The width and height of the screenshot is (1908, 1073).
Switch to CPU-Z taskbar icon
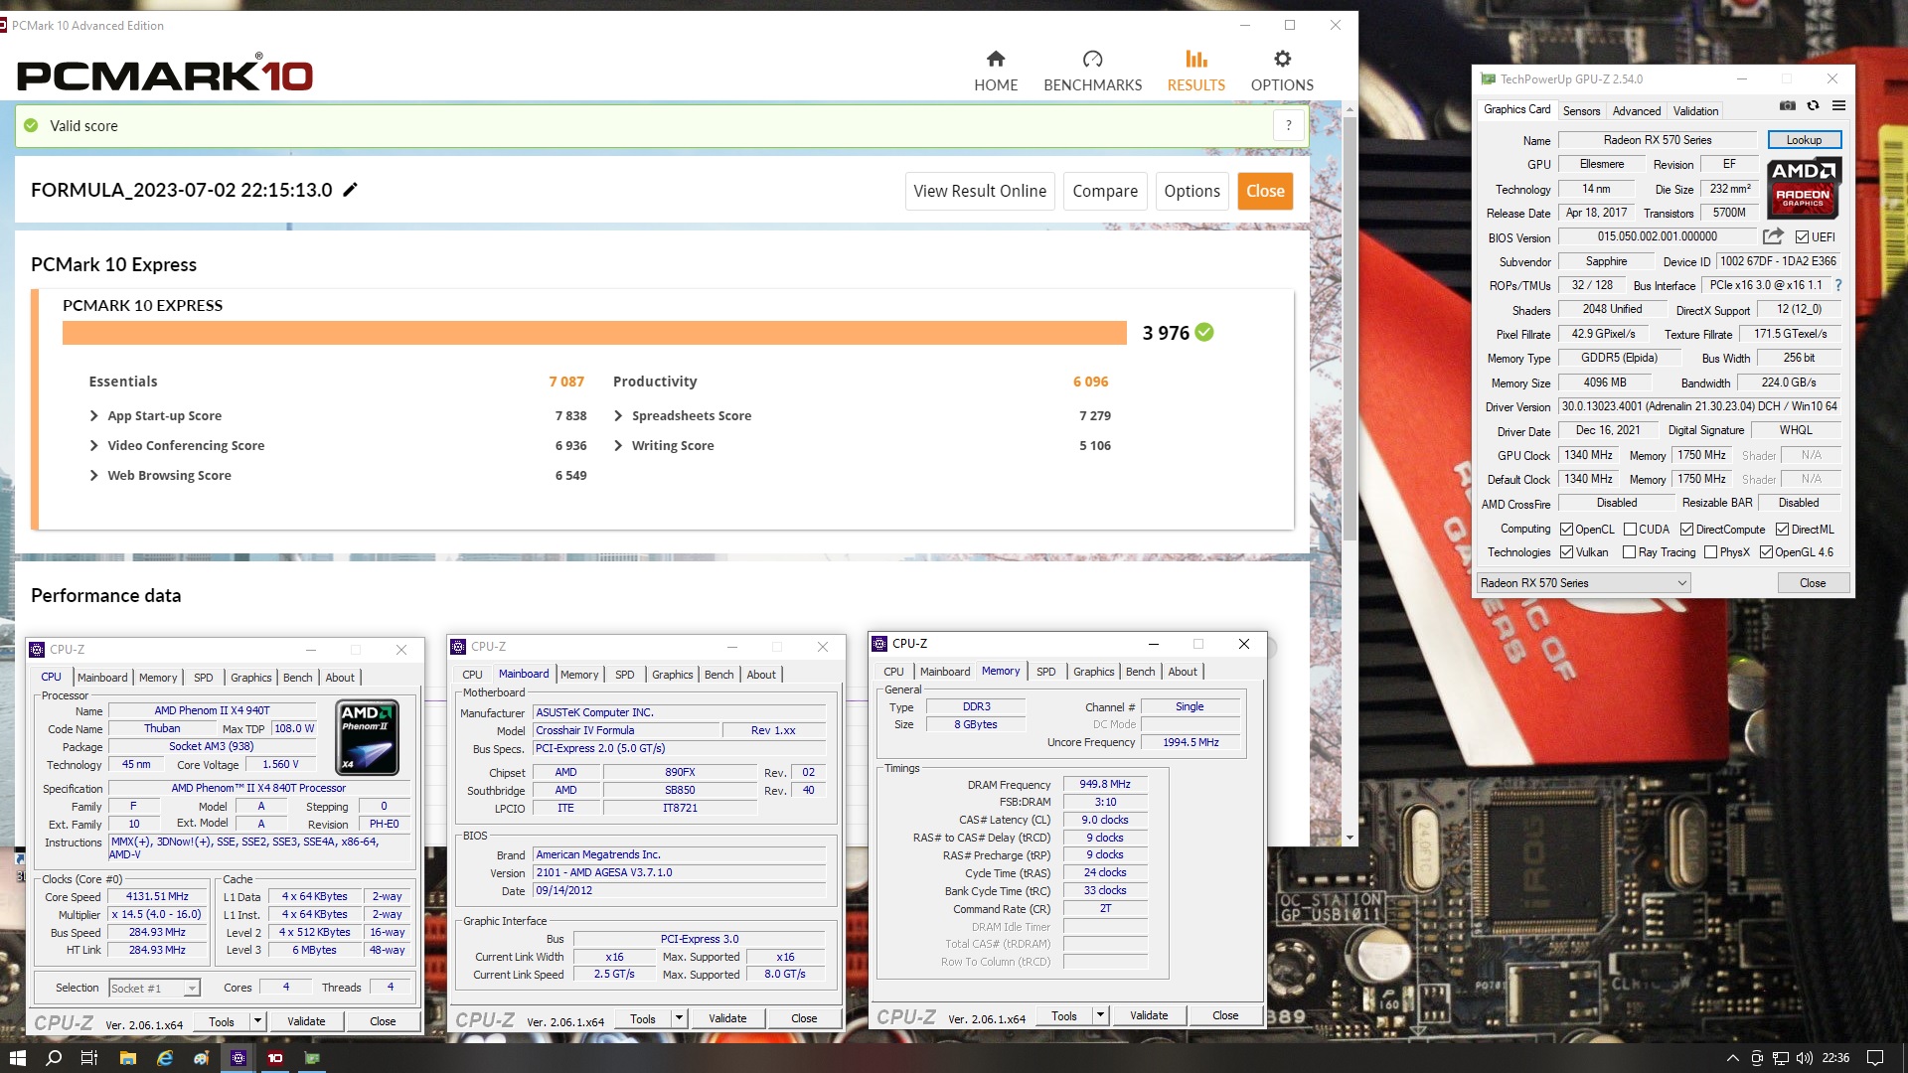pyautogui.click(x=238, y=1058)
